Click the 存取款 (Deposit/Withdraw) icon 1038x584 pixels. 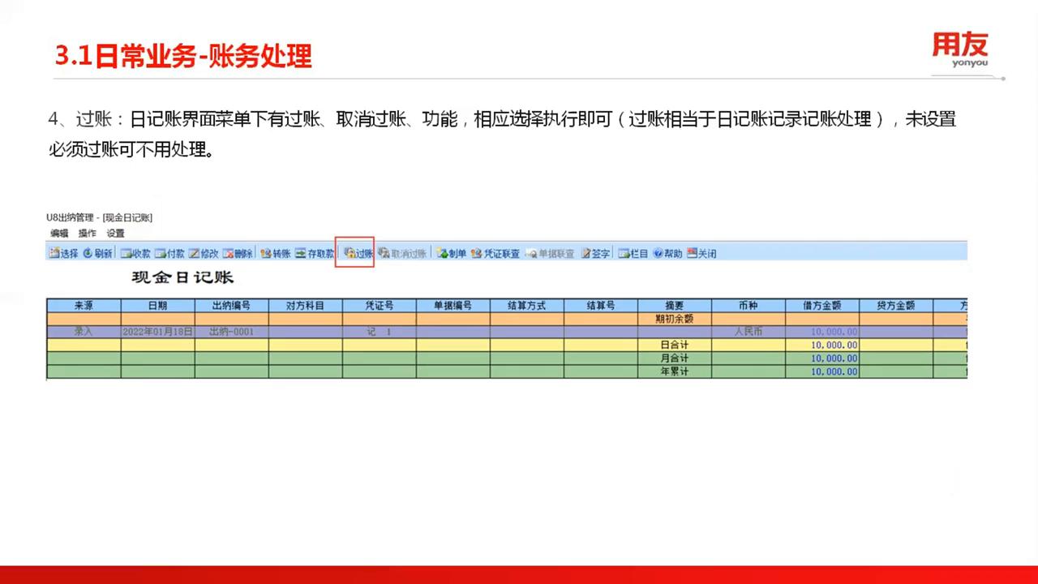coord(315,253)
